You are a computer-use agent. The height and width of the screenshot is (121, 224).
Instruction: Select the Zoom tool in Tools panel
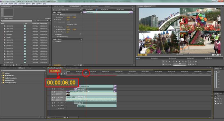221,104
